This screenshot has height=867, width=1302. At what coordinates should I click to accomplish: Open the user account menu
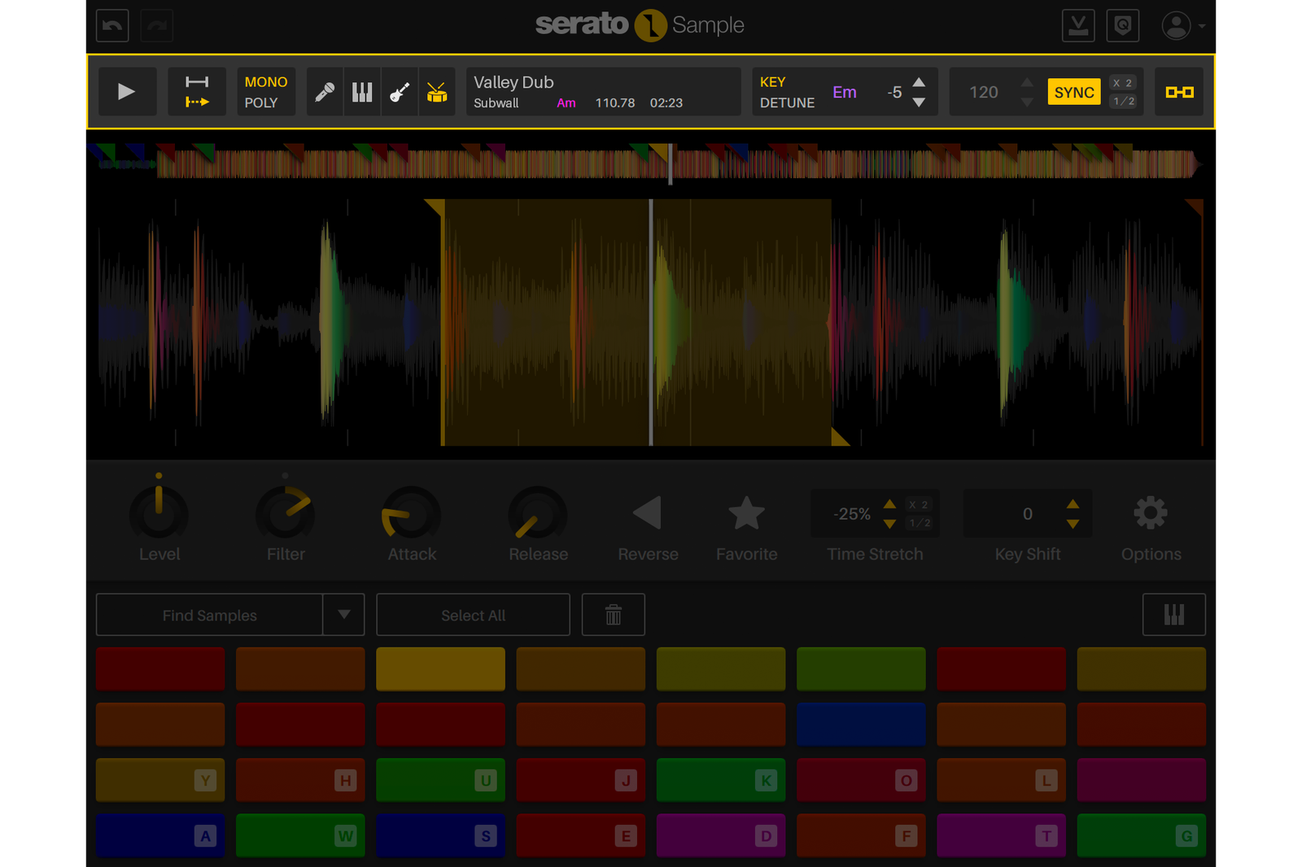click(x=1175, y=25)
